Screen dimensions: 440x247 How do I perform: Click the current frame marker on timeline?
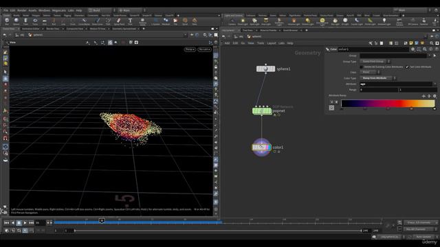click(102, 221)
